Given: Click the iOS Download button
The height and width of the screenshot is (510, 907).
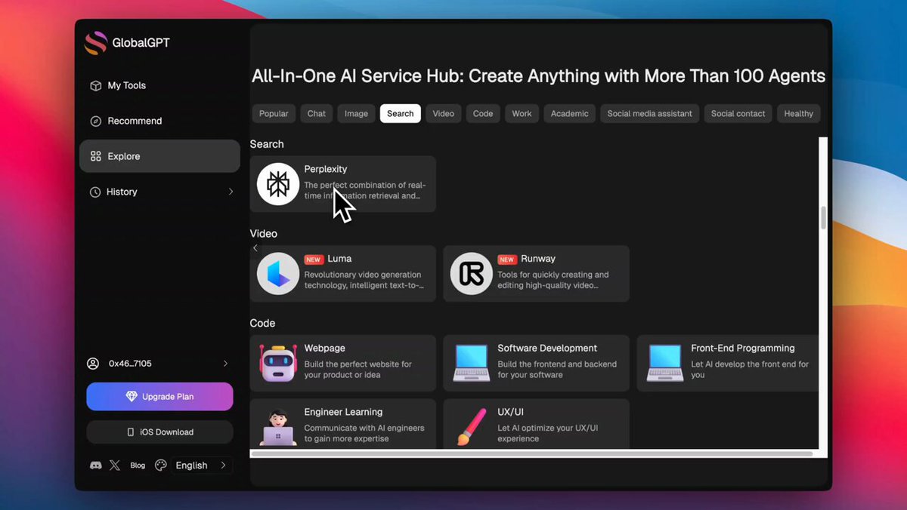Looking at the screenshot, I should pos(159,432).
